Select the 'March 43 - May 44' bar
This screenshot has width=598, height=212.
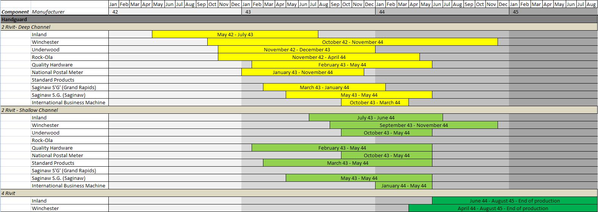coord(348,163)
